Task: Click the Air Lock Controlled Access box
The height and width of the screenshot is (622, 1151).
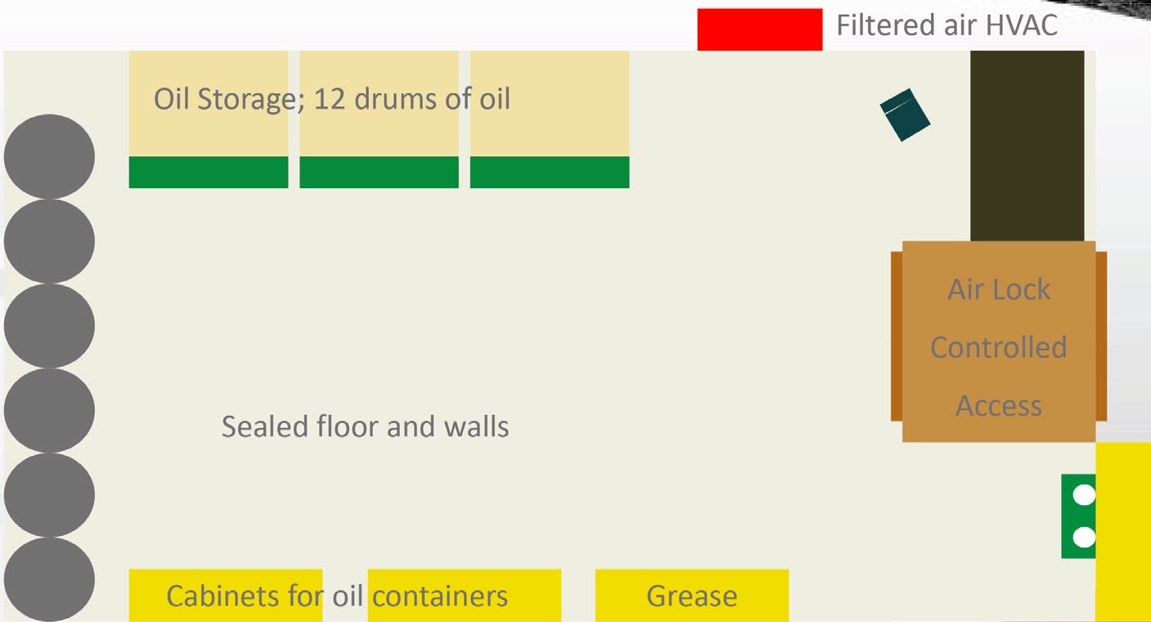Action: [x=999, y=341]
